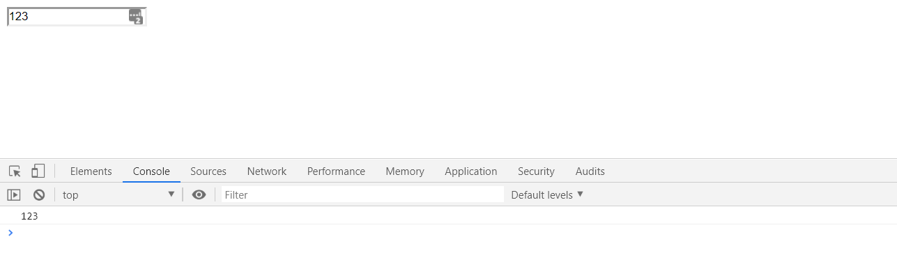This screenshot has width=897, height=253.
Task: Focus the text input containing 123
Action: coord(77,17)
